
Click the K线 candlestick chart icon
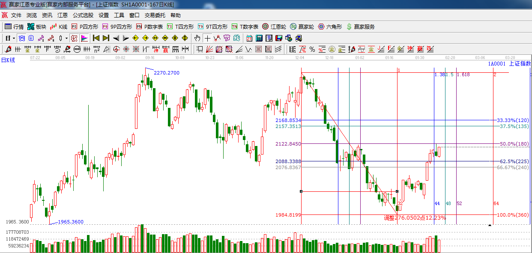click(59, 27)
